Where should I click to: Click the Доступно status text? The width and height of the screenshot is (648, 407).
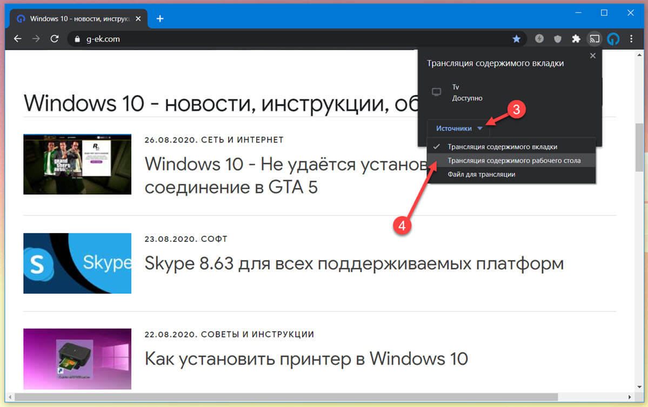point(467,98)
